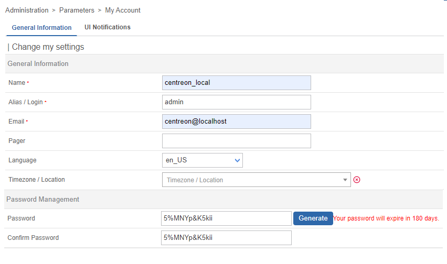Click the Generate password button
This screenshot has width=447, height=264.
[313, 218]
